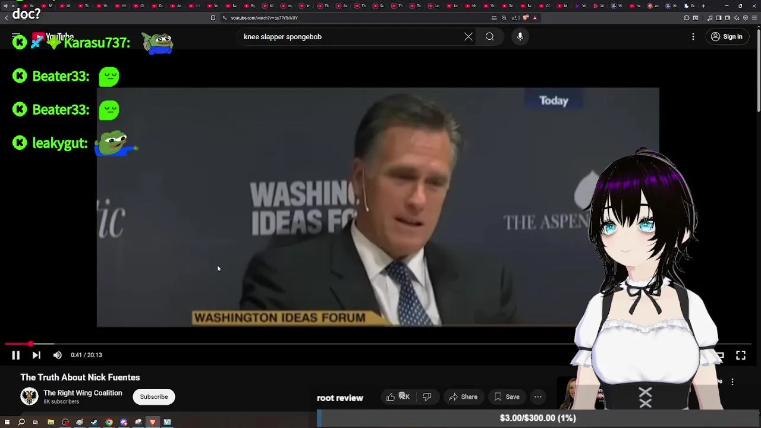This screenshot has height=428, width=761.
Task: Subscribe to The Right Wing Coalition
Action: click(154, 397)
